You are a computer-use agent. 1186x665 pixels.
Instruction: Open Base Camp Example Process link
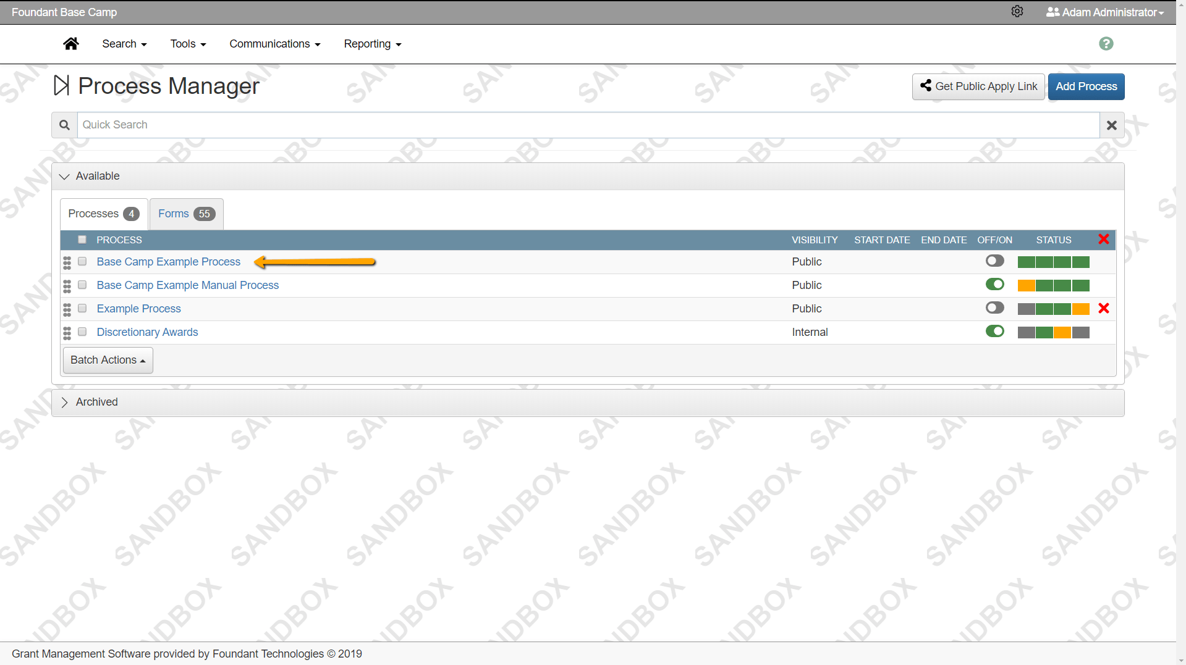coord(169,262)
